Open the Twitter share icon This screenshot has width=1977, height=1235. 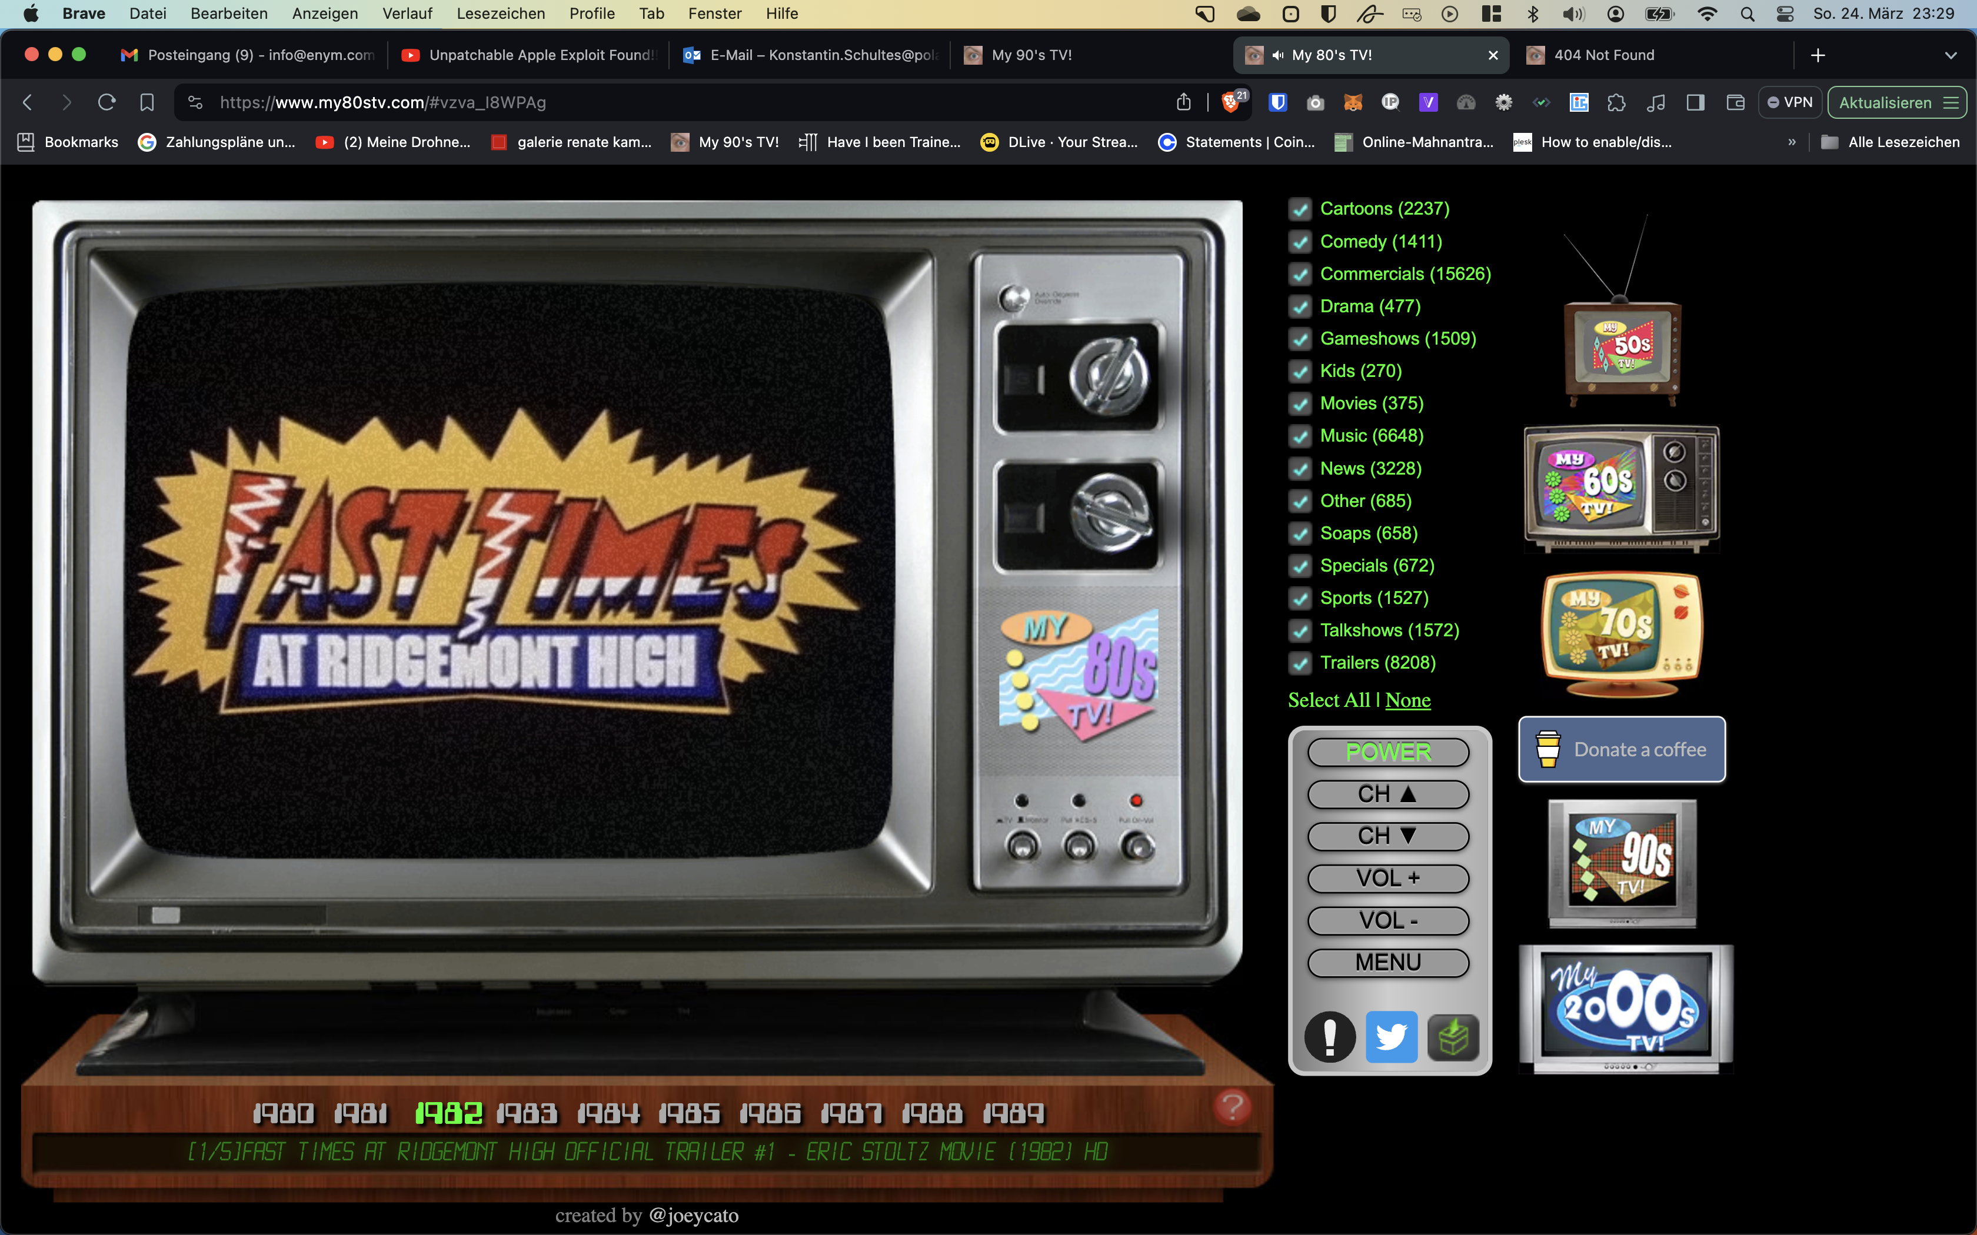1391,1037
